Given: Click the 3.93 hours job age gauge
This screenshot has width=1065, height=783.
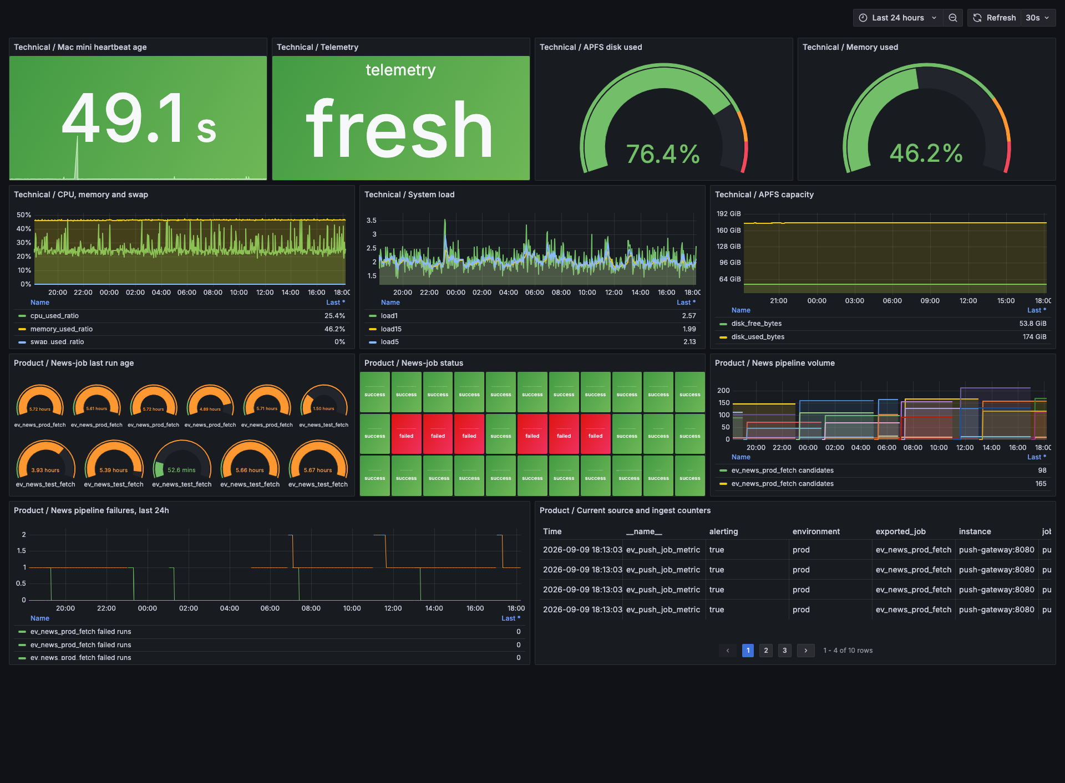Looking at the screenshot, I should point(45,459).
